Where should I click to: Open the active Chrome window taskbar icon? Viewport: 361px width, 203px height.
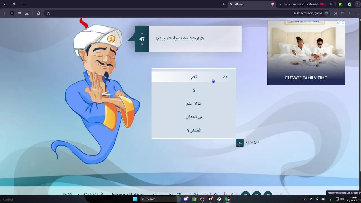pyautogui.click(x=227, y=199)
